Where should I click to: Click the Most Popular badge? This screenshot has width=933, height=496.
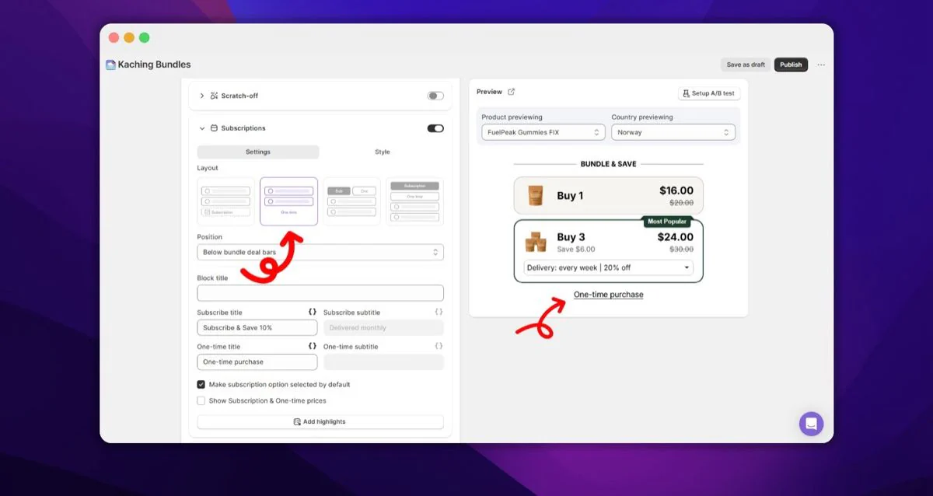click(667, 222)
